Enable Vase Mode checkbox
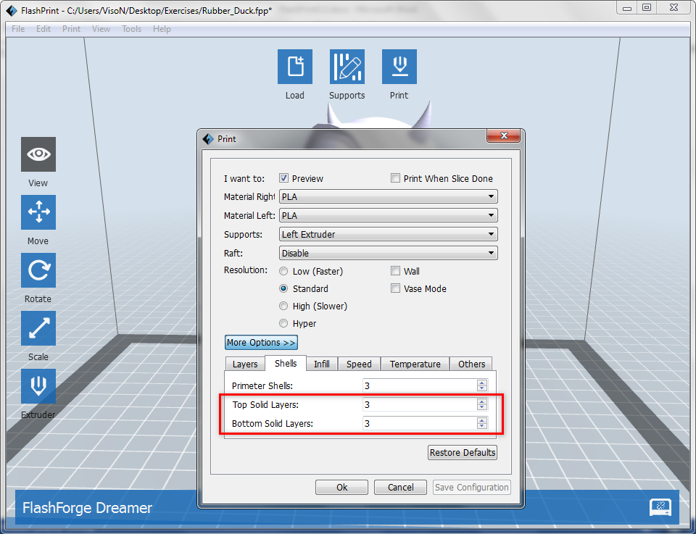The height and width of the screenshot is (534, 696). click(395, 288)
